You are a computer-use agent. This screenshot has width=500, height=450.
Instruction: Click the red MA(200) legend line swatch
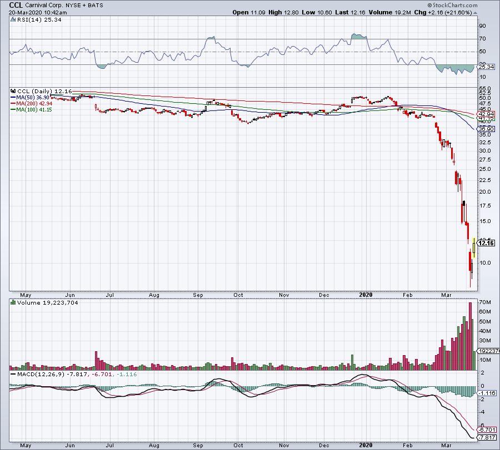click(x=13, y=104)
